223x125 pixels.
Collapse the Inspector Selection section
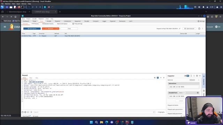click(199, 80)
